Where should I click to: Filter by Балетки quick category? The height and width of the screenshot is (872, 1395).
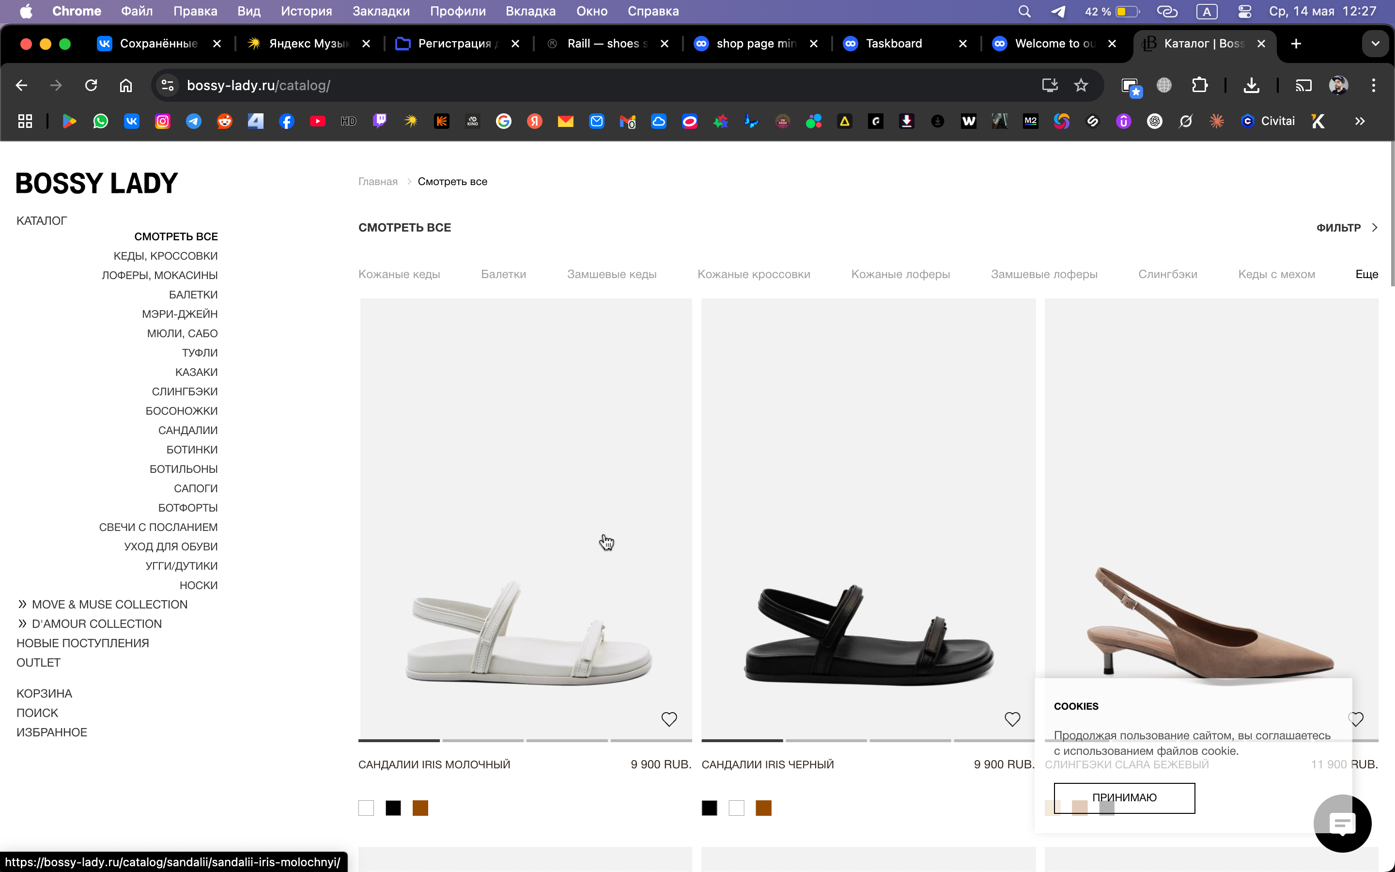[x=503, y=275]
